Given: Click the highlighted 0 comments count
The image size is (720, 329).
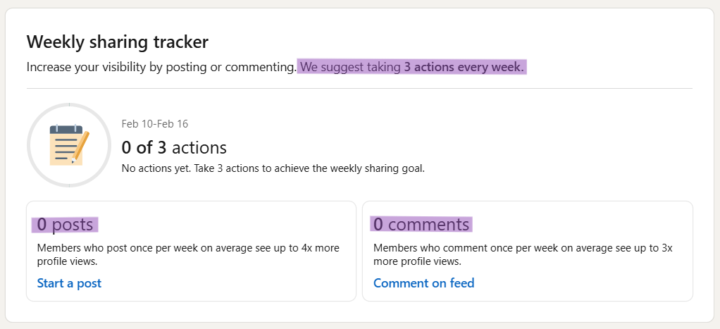Looking at the screenshot, I should tap(421, 225).
